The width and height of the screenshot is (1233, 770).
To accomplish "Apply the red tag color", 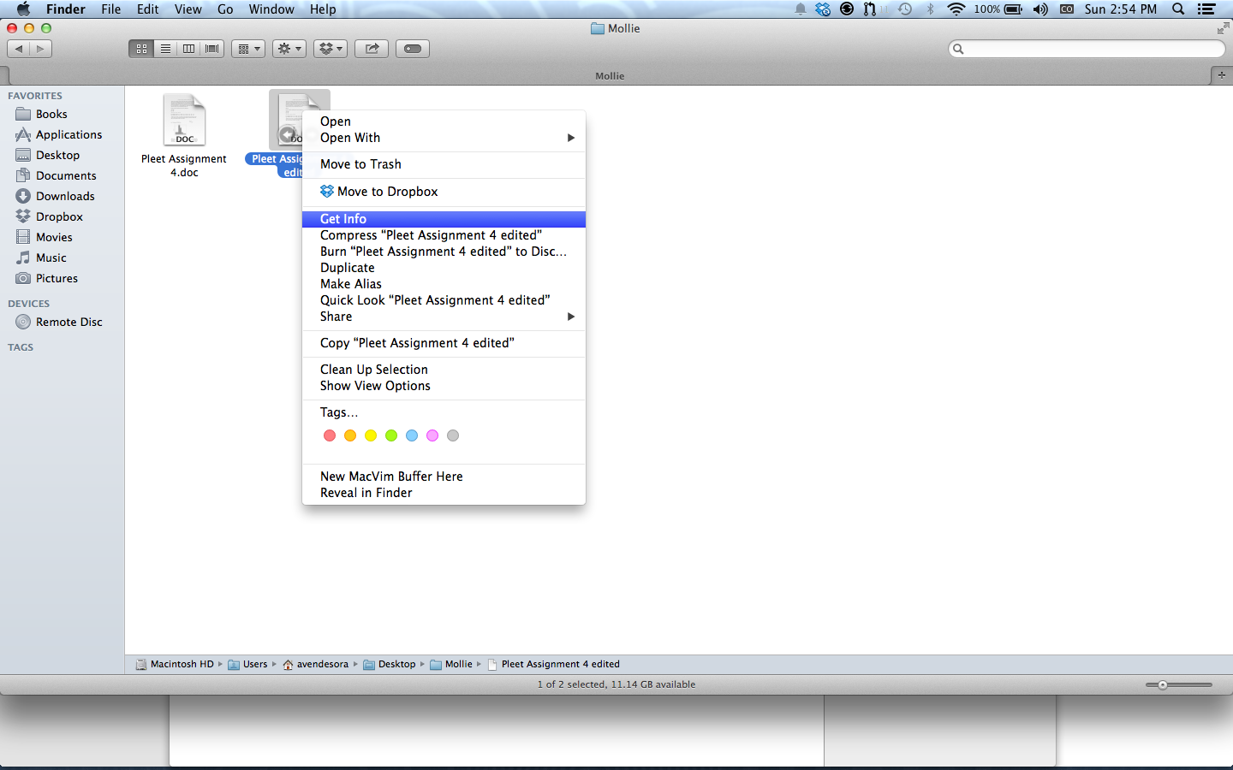I will [x=330, y=435].
